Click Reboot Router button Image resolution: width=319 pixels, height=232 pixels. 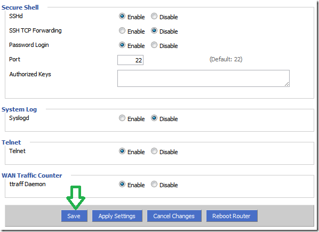[x=232, y=216]
